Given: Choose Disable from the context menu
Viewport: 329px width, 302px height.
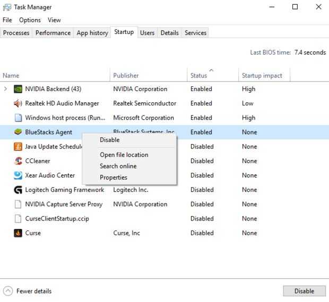Looking at the screenshot, I should (x=110, y=140).
